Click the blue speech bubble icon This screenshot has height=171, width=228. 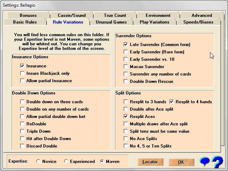(x=205, y=161)
